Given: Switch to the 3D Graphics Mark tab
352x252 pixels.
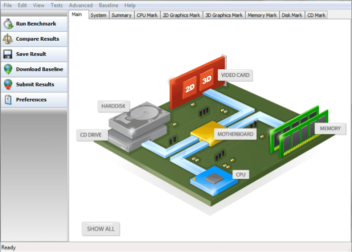Looking at the screenshot, I should tap(224, 15).
